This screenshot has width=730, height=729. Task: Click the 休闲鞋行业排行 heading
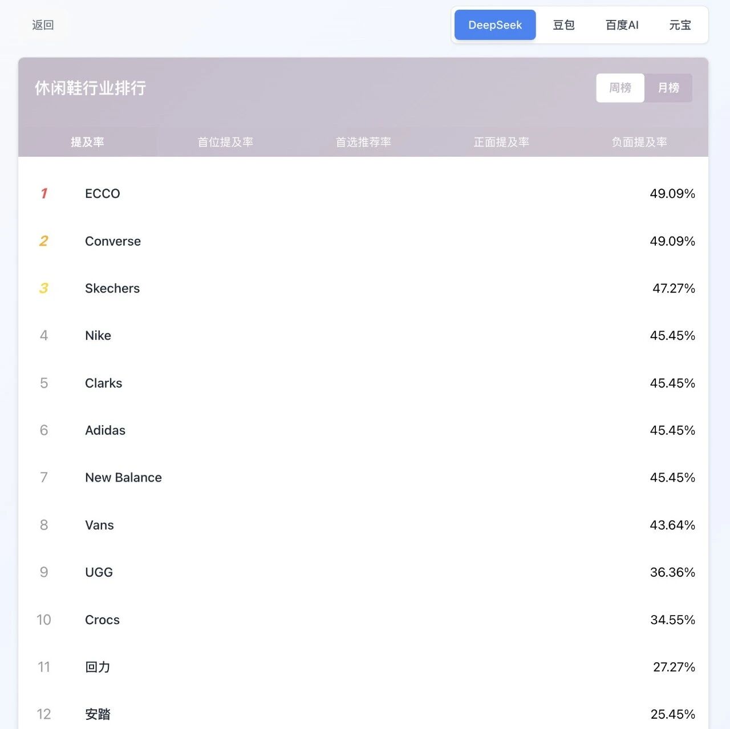coord(90,88)
